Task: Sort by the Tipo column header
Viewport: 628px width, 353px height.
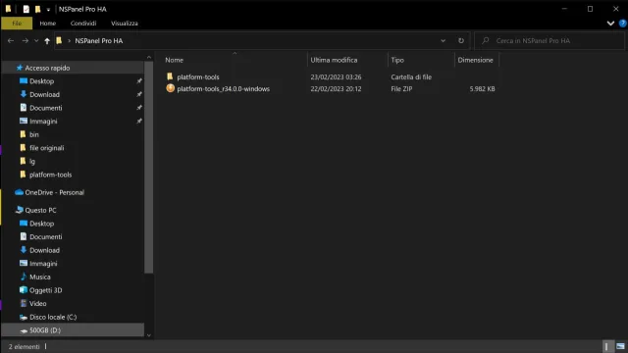Action: (x=397, y=60)
